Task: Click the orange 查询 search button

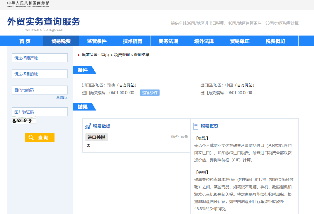Action: point(40,137)
